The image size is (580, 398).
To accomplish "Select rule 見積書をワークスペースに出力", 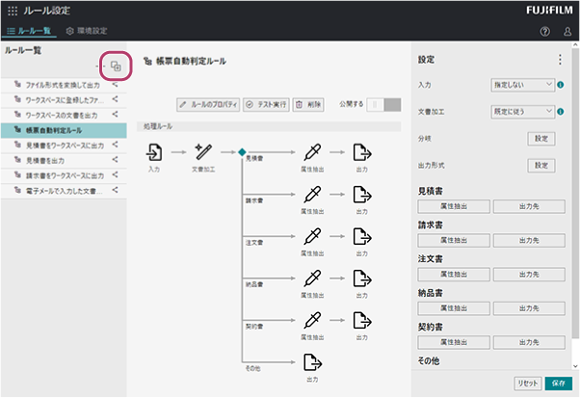I will pos(64,146).
